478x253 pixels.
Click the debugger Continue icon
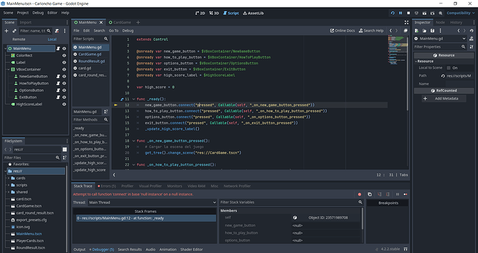click(x=405, y=194)
